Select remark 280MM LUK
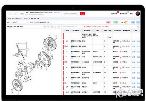This screenshot has width=146, height=101. click(x=97, y=57)
